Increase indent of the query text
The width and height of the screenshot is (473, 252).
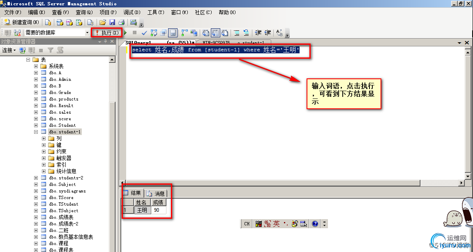(268, 32)
